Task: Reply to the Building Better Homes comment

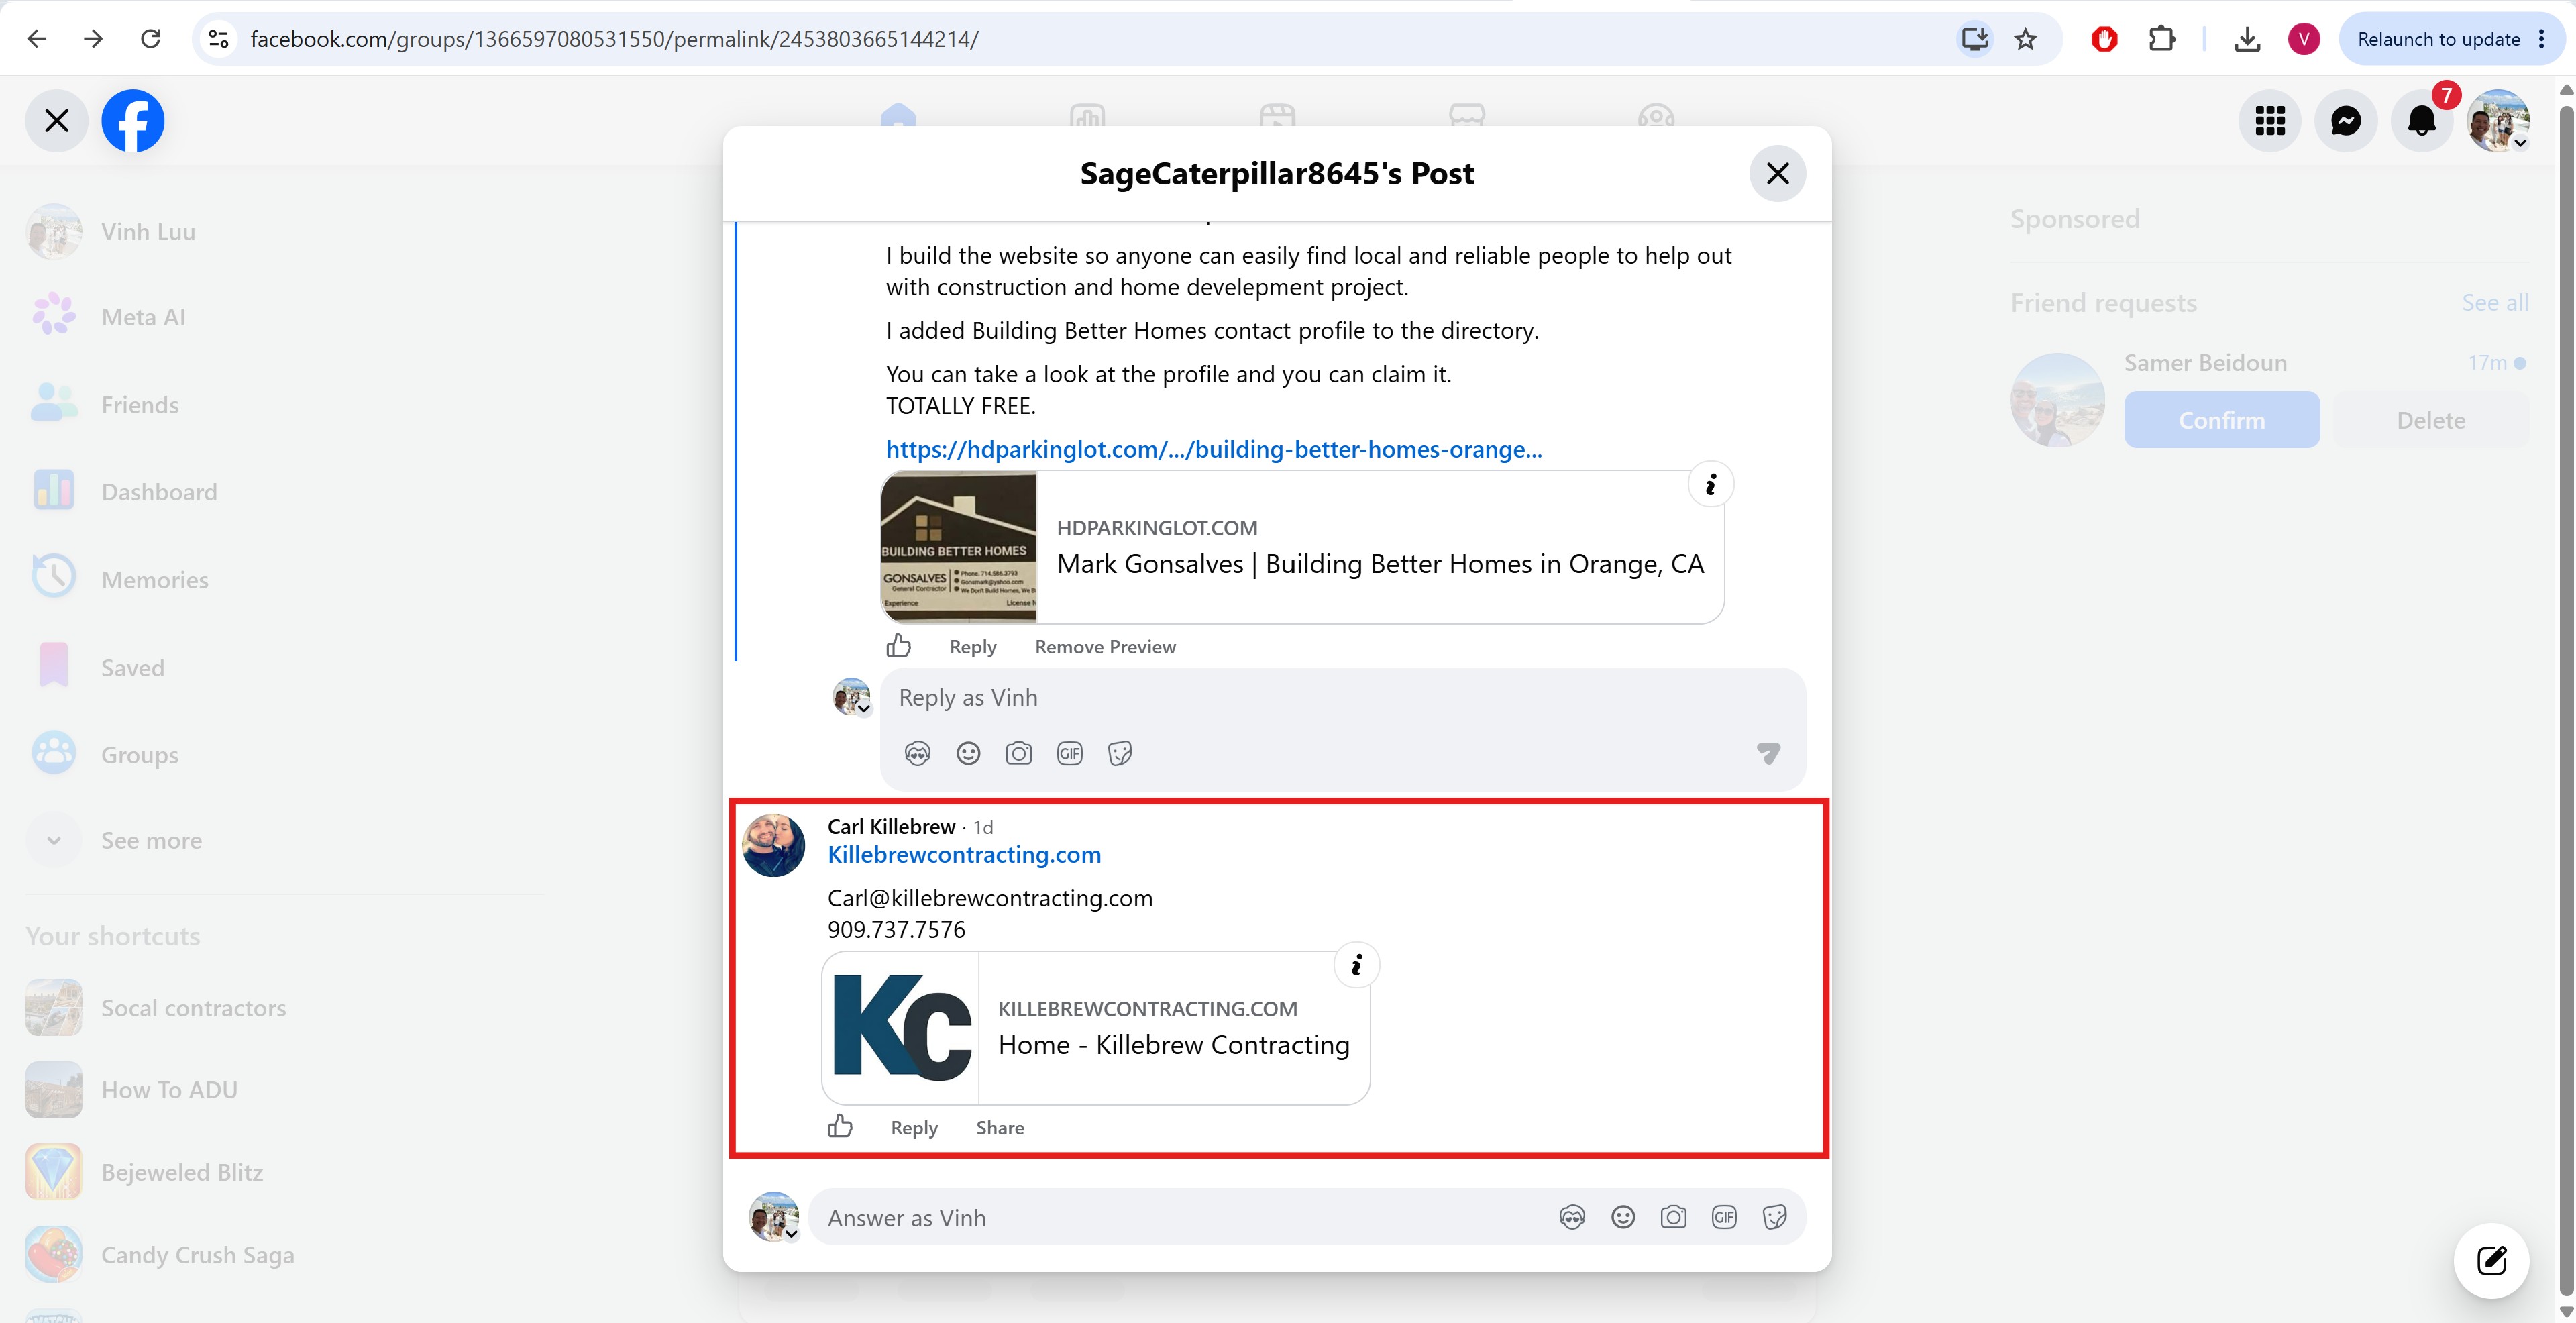Action: tap(973, 647)
